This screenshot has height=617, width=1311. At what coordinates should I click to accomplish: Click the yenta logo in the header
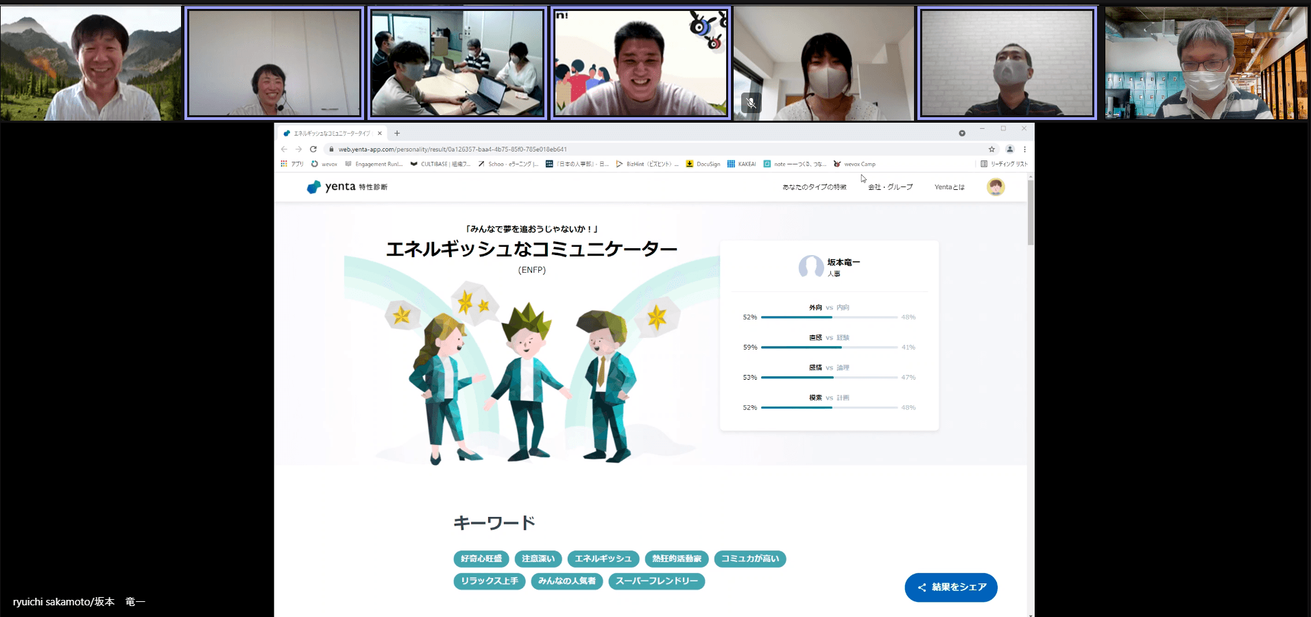[x=331, y=186]
